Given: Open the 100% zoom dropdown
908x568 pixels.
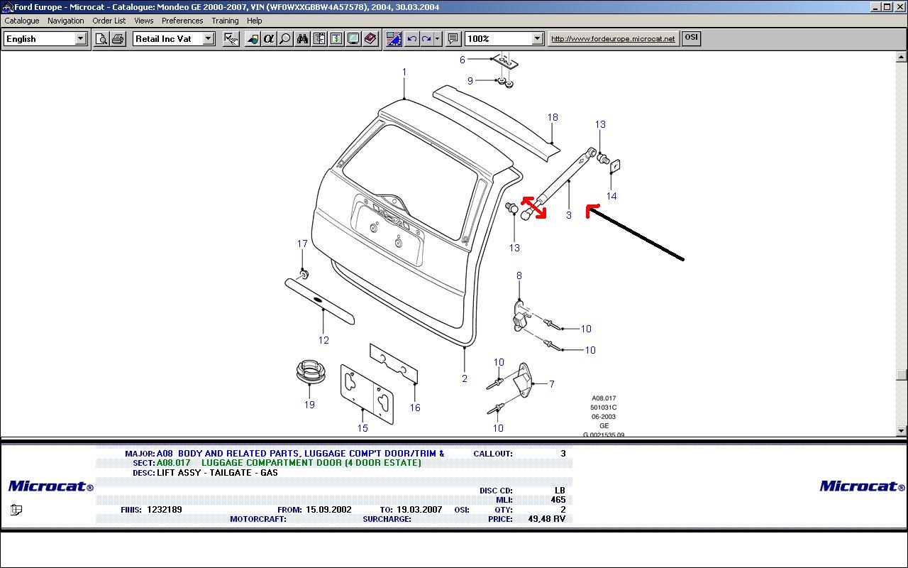Looking at the screenshot, I should point(537,39).
